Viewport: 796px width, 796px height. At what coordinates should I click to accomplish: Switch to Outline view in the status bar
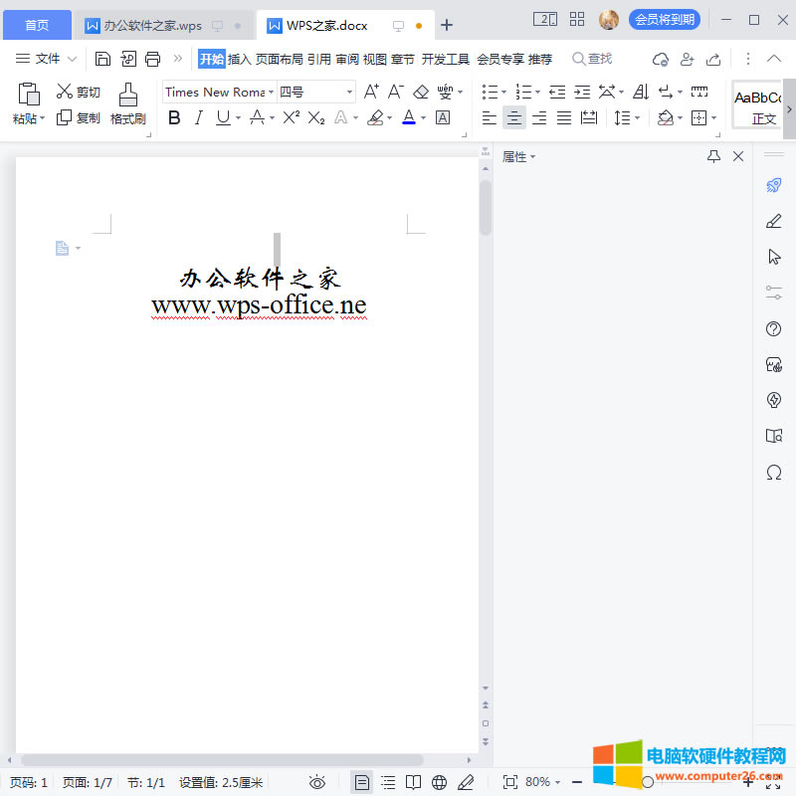click(388, 782)
